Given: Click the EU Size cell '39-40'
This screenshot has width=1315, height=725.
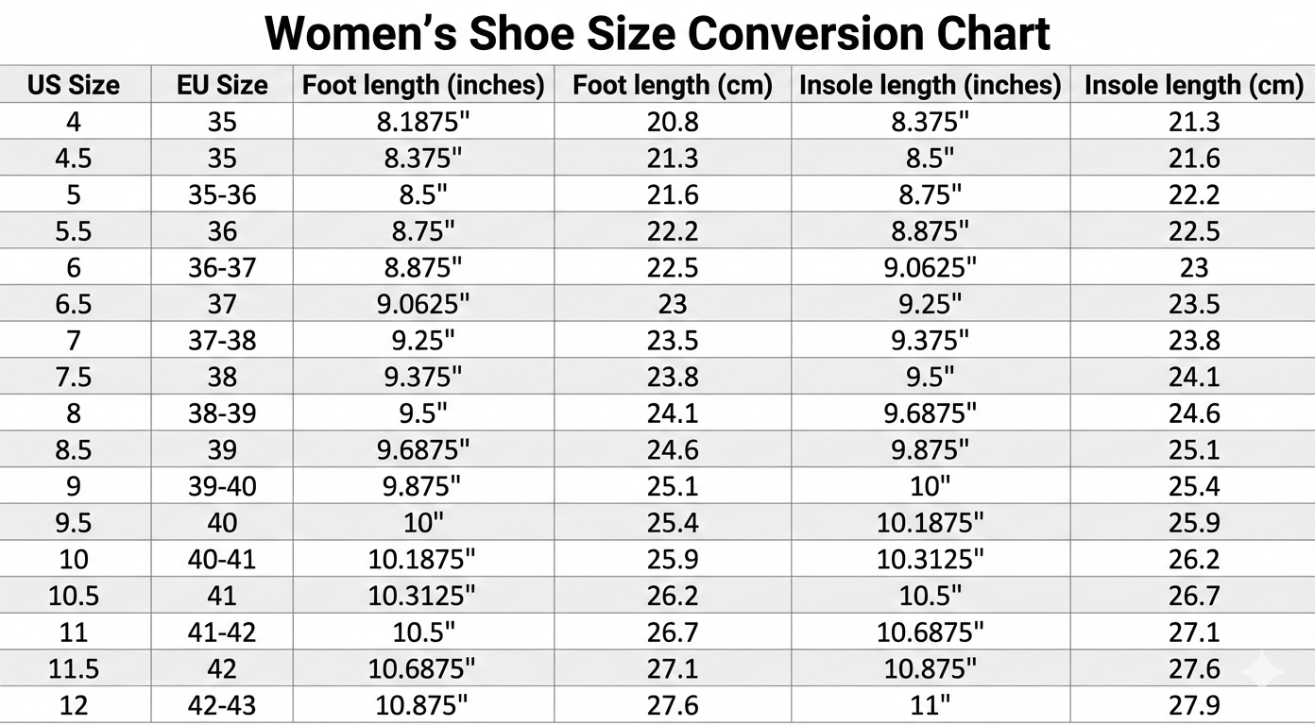Looking at the screenshot, I should click(x=222, y=486).
